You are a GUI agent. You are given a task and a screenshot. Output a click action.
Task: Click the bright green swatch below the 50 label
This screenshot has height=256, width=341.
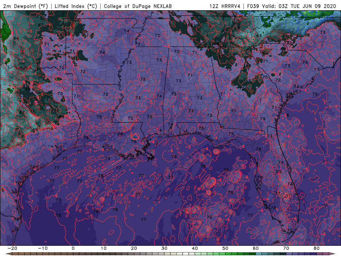228,254
